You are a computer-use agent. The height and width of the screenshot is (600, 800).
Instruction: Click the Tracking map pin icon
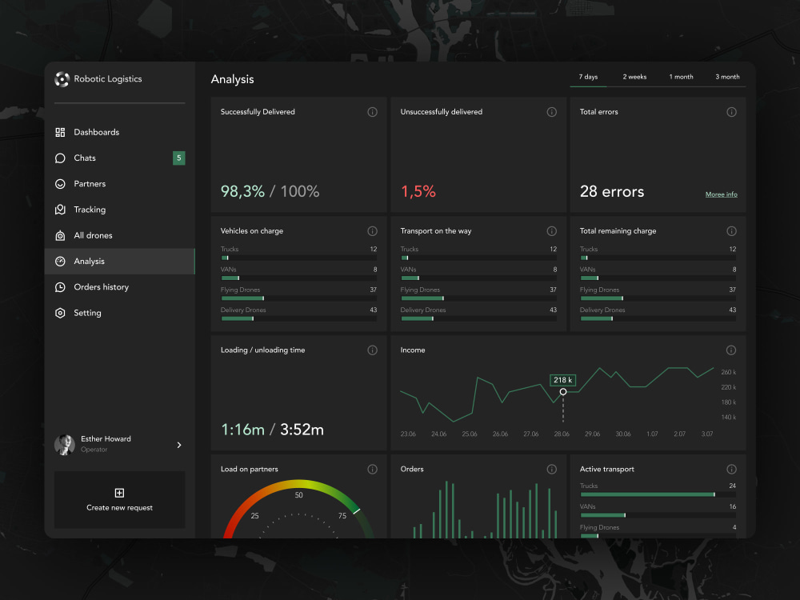pyautogui.click(x=60, y=210)
